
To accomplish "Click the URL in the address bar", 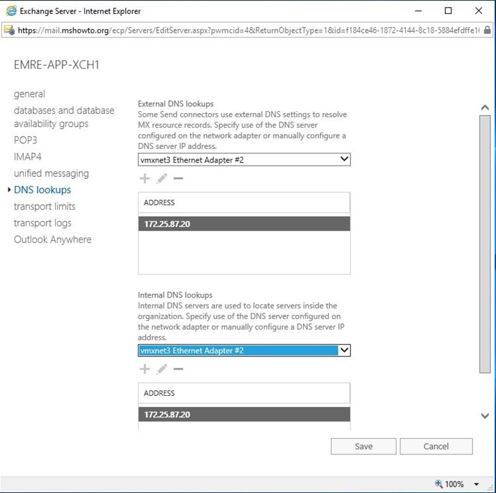I will coord(249,30).
